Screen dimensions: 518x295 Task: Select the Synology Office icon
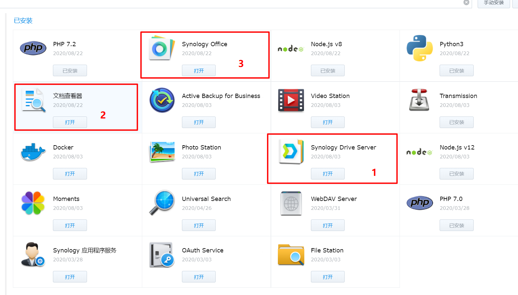tap(162, 48)
